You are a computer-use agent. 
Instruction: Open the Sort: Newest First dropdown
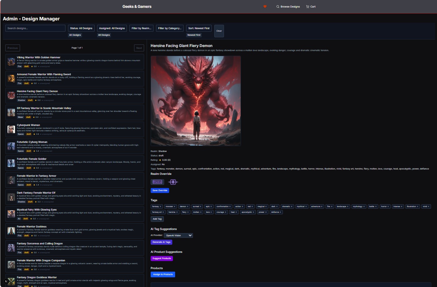click(x=199, y=28)
